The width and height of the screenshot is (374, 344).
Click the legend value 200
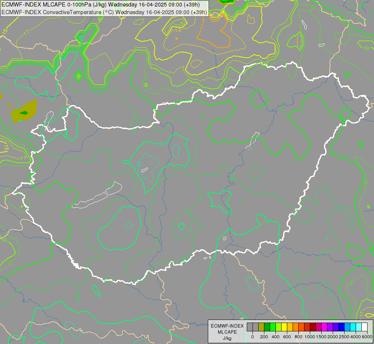(x=264, y=337)
